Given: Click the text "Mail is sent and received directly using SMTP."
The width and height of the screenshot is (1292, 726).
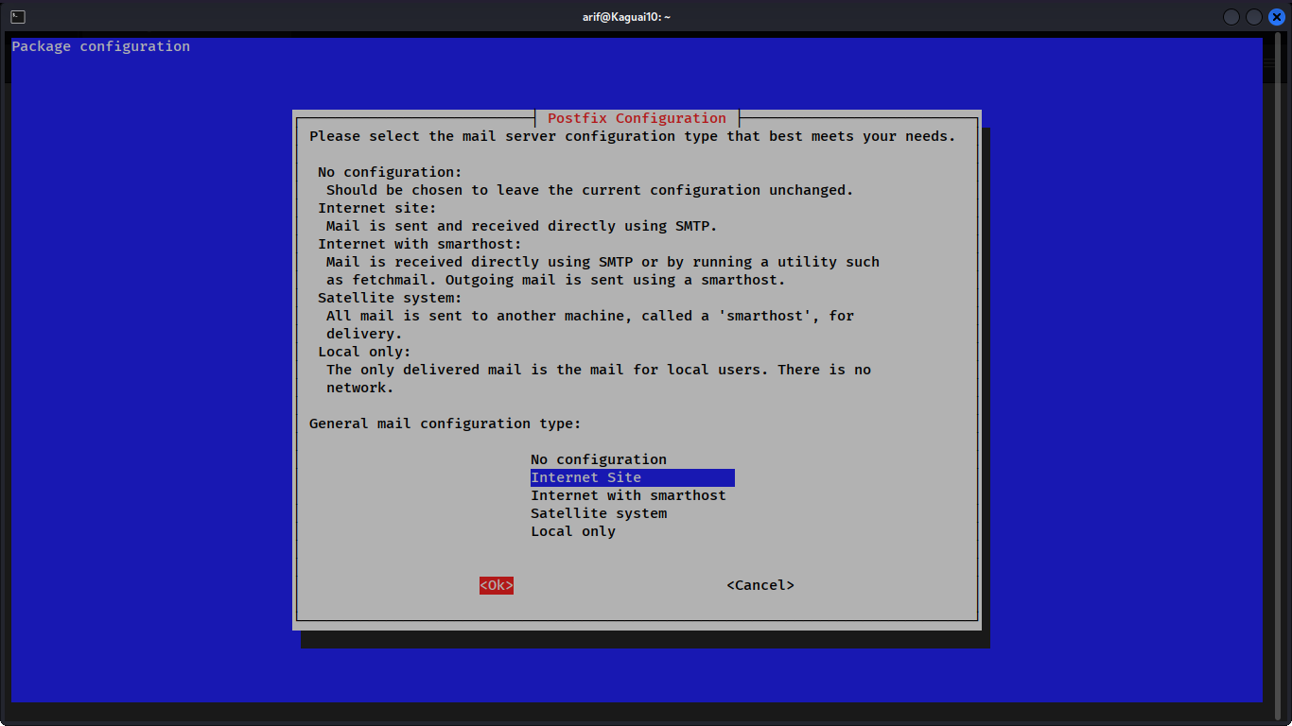Looking at the screenshot, I should [522, 226].
